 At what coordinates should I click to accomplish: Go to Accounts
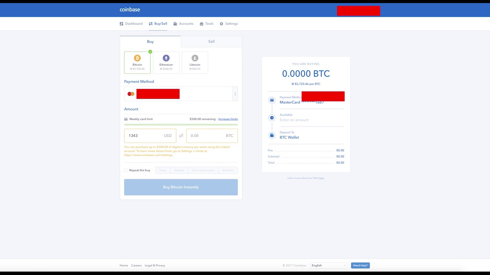183,24
